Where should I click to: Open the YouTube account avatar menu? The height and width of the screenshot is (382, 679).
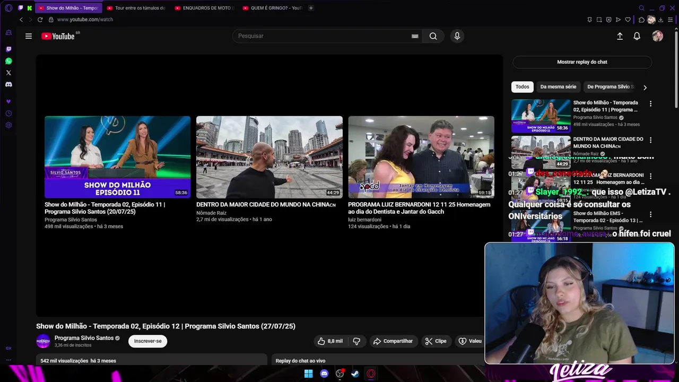658,36
